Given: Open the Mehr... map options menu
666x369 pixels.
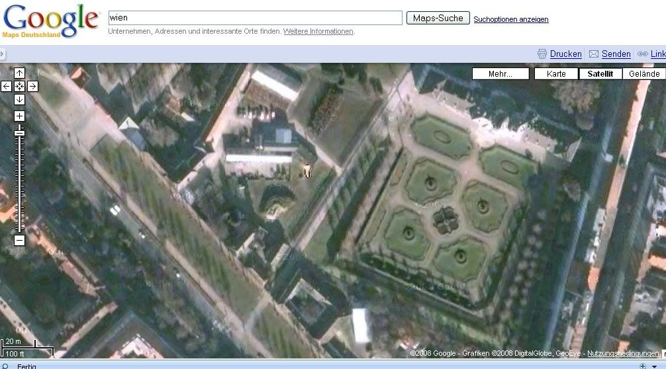Looking at the screenshot, I should [x=500, y=74].
